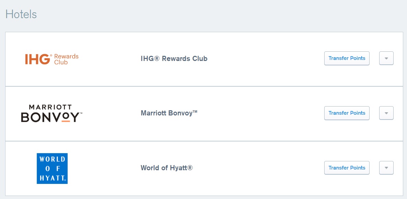The image size is (407, 199).
Task: Select the Marriott Bonvoy™ program name
Action: click(169, 113)
